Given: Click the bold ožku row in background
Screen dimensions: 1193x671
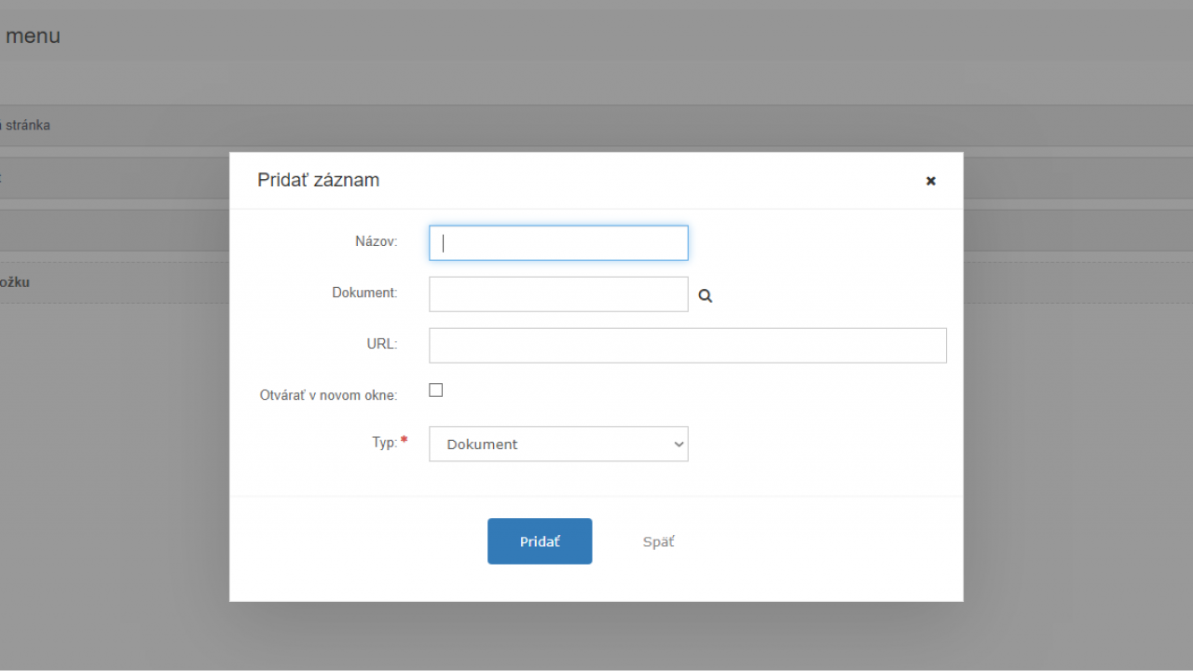Looking at the screenshot, I should (15, 282).
